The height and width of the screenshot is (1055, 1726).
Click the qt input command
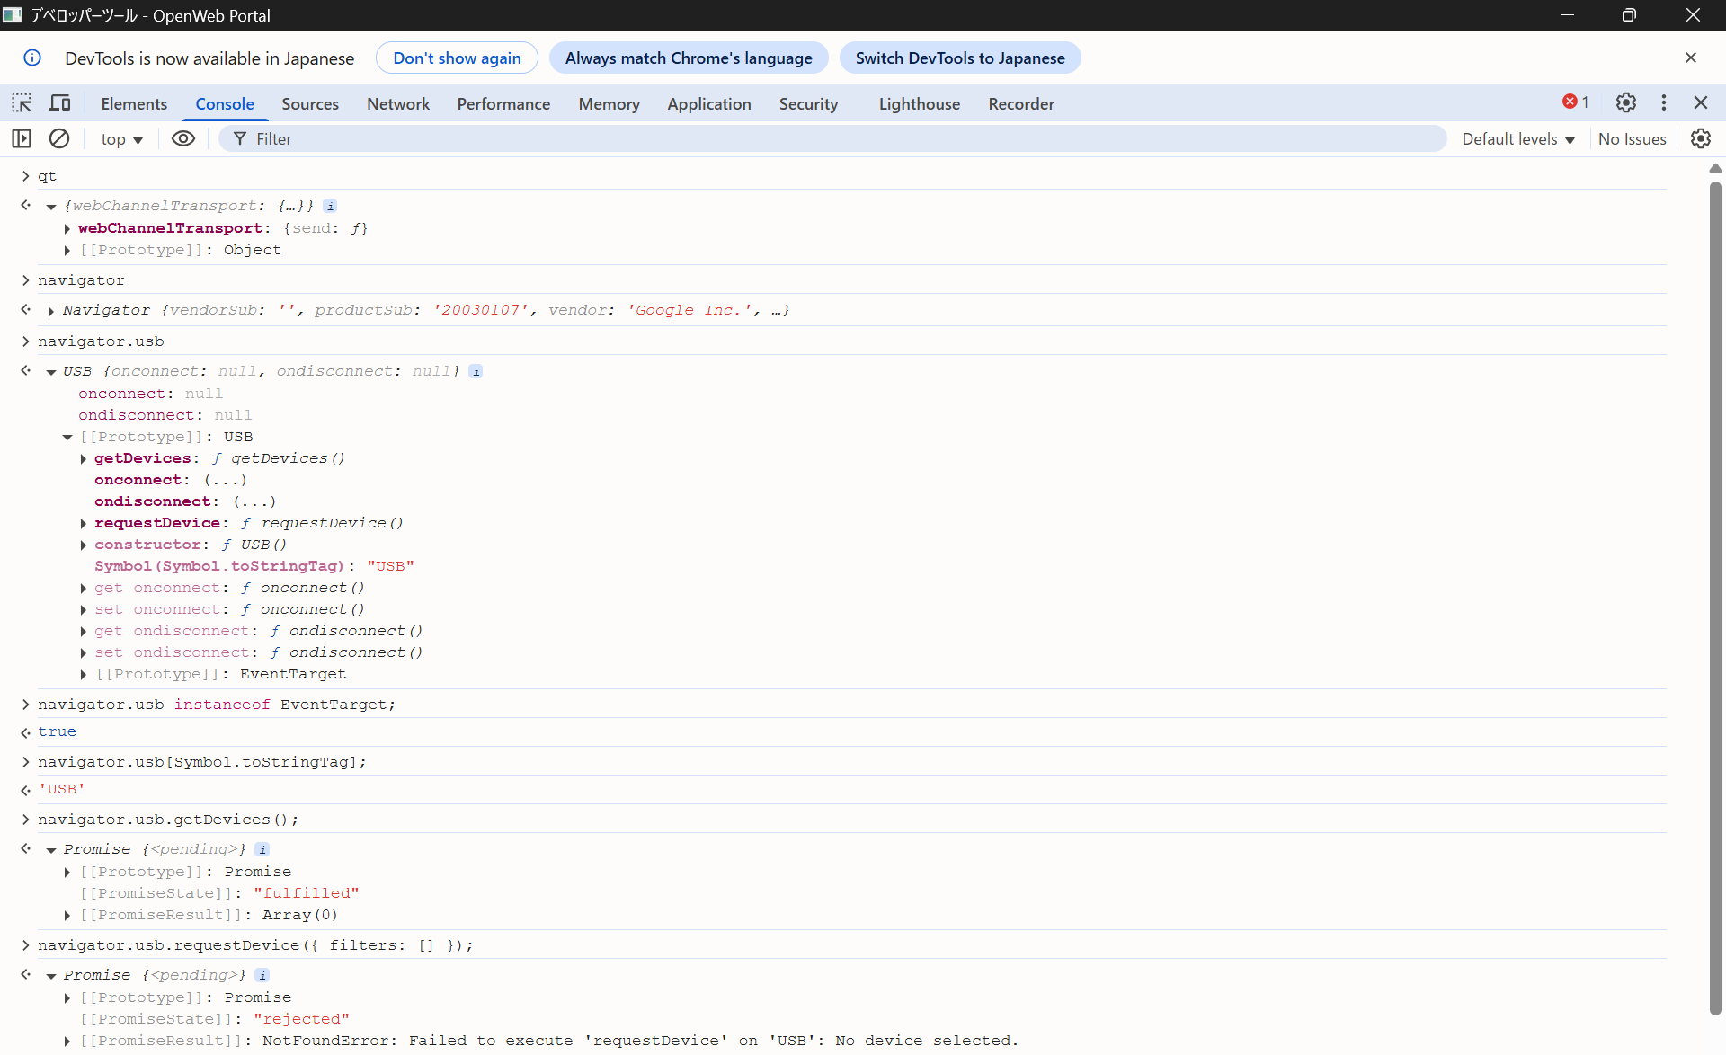click(47, 176)
